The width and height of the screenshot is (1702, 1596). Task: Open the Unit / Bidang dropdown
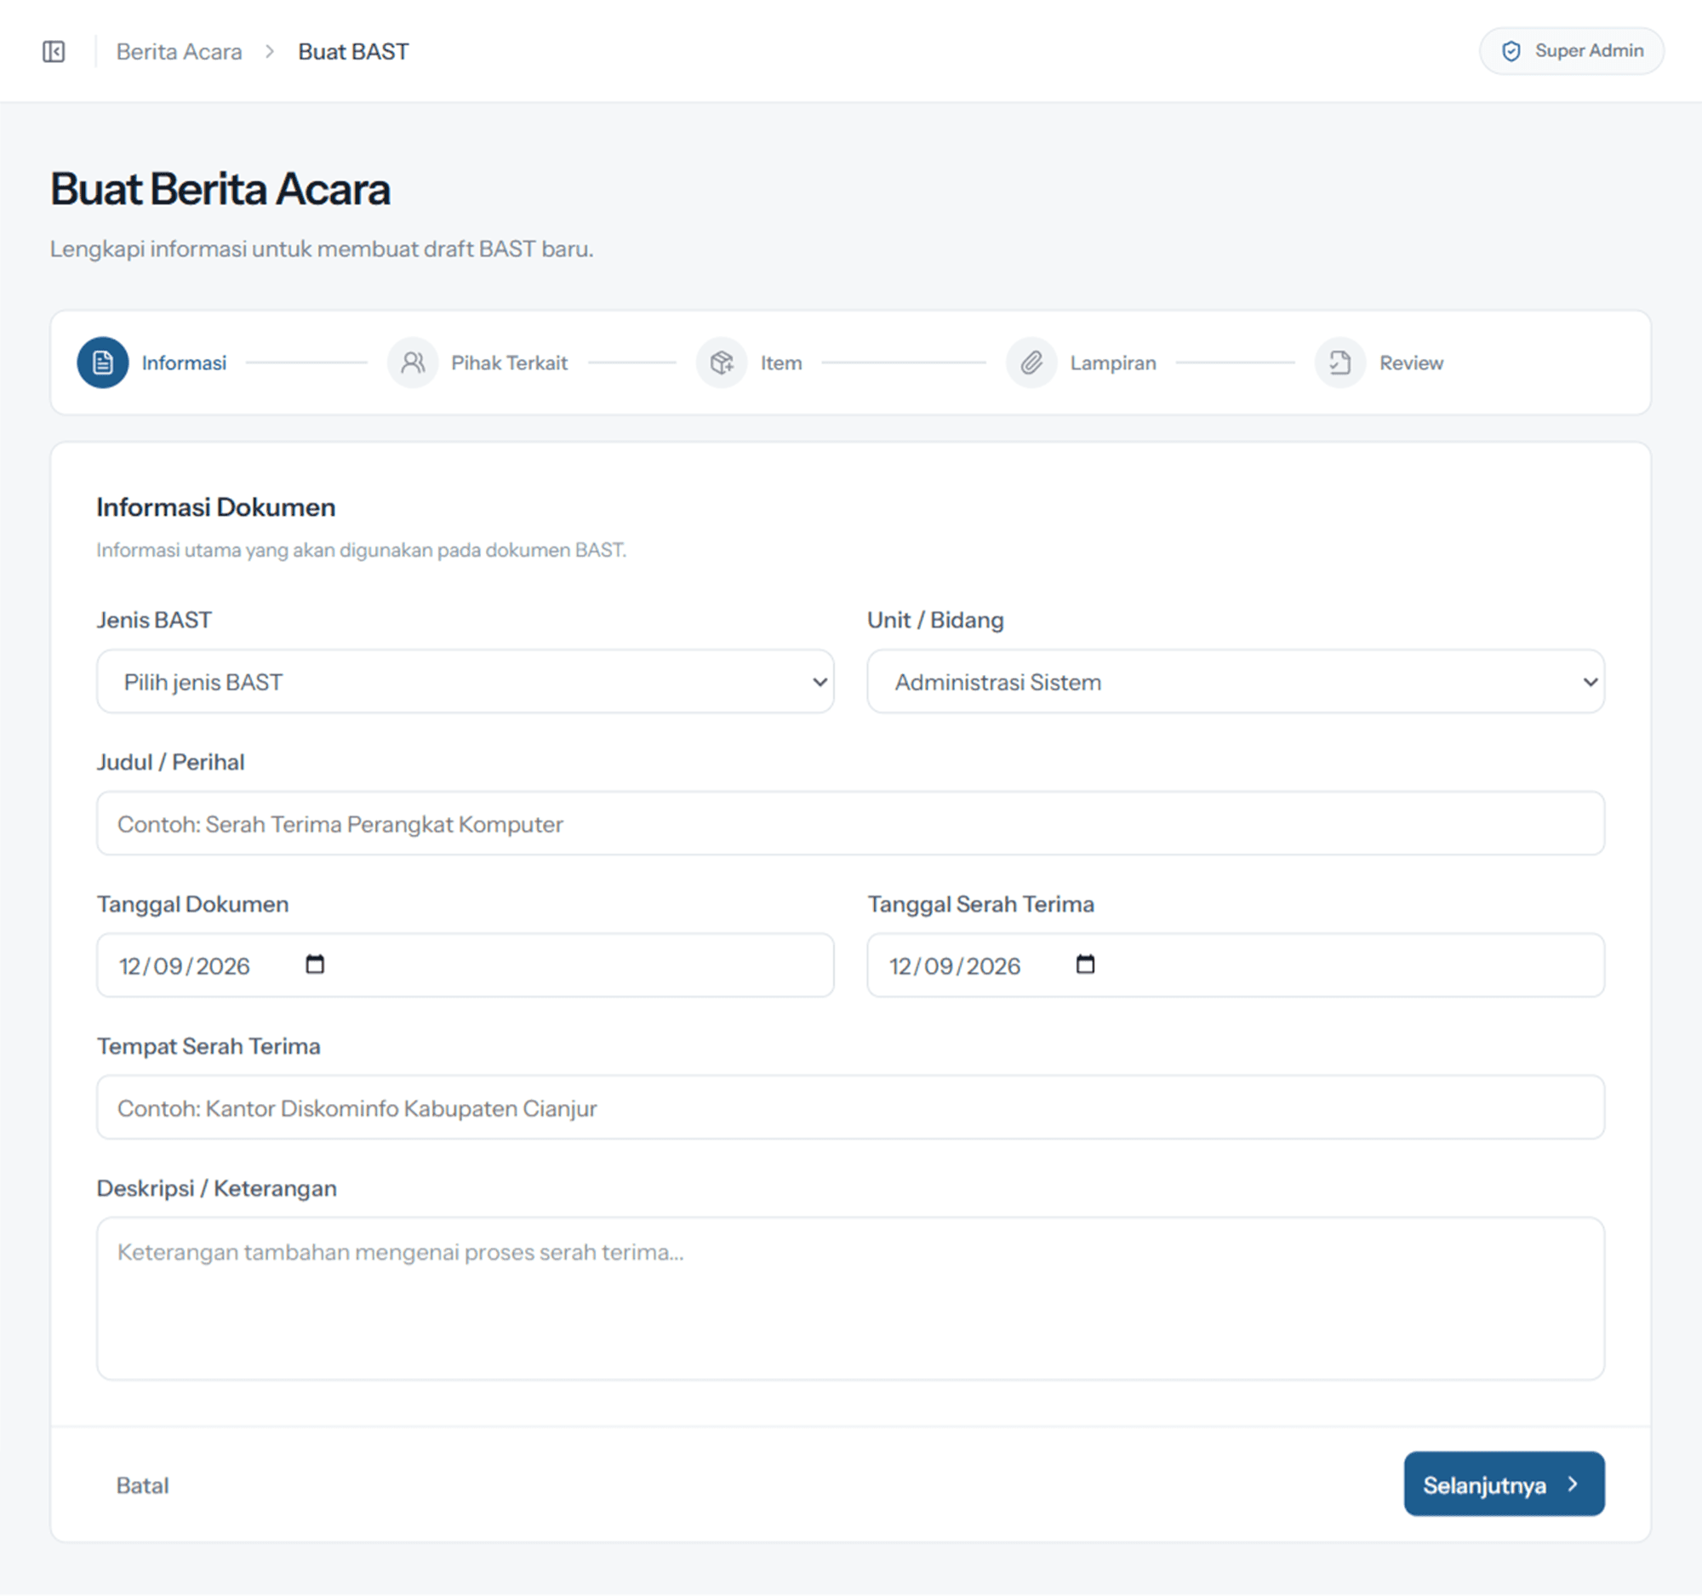[x=1236, y=682]
